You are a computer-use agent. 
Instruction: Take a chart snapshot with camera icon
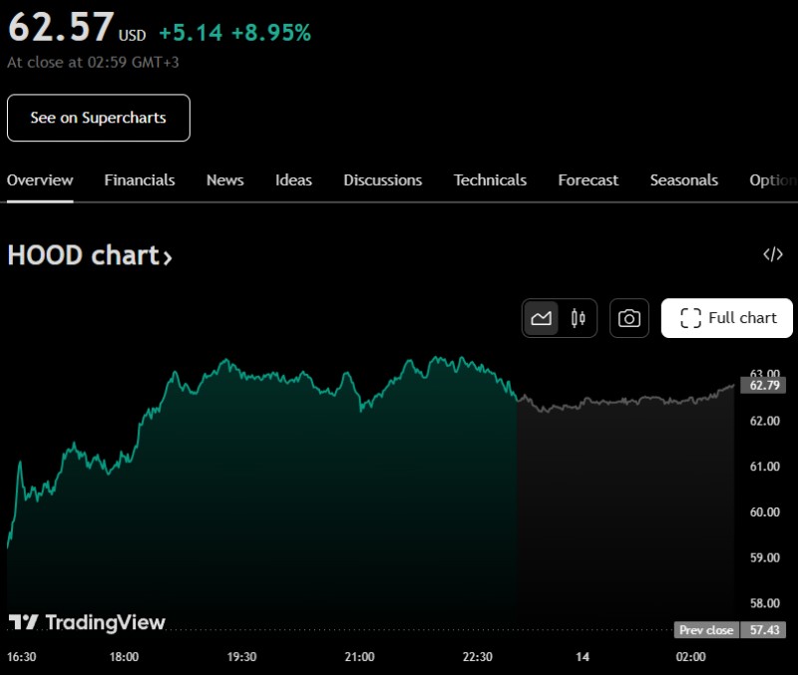click(x=629, y=318)
